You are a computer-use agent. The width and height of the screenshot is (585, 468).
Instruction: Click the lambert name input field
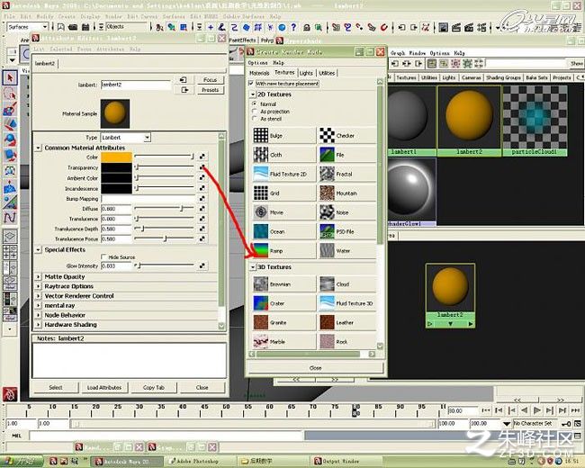[x=136, y=85]
